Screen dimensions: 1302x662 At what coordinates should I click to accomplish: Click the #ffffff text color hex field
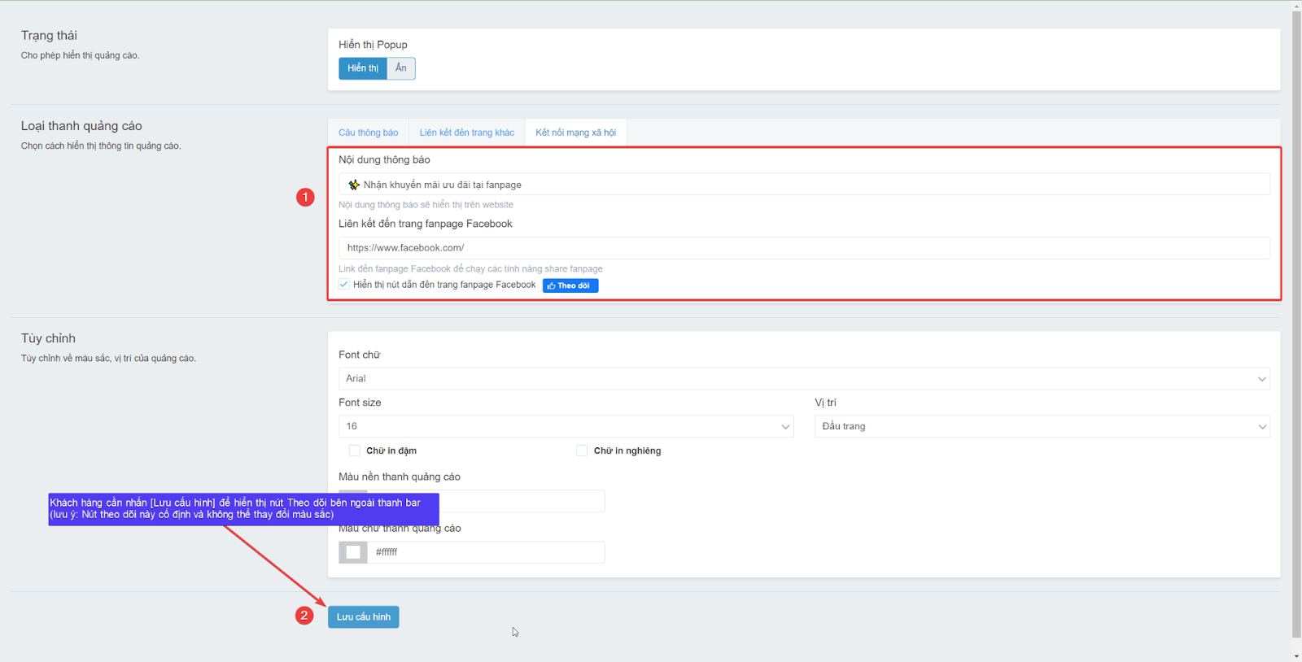click(x=486, y=552)
